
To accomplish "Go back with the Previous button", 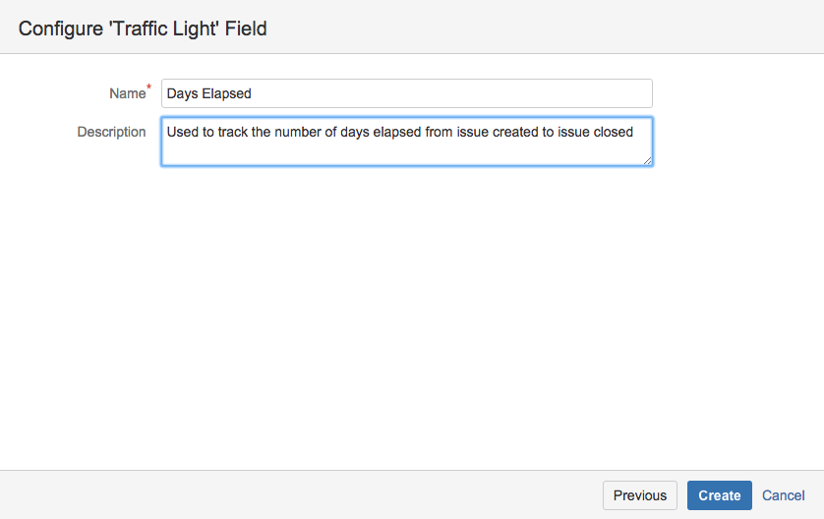I will click(639, 495).
